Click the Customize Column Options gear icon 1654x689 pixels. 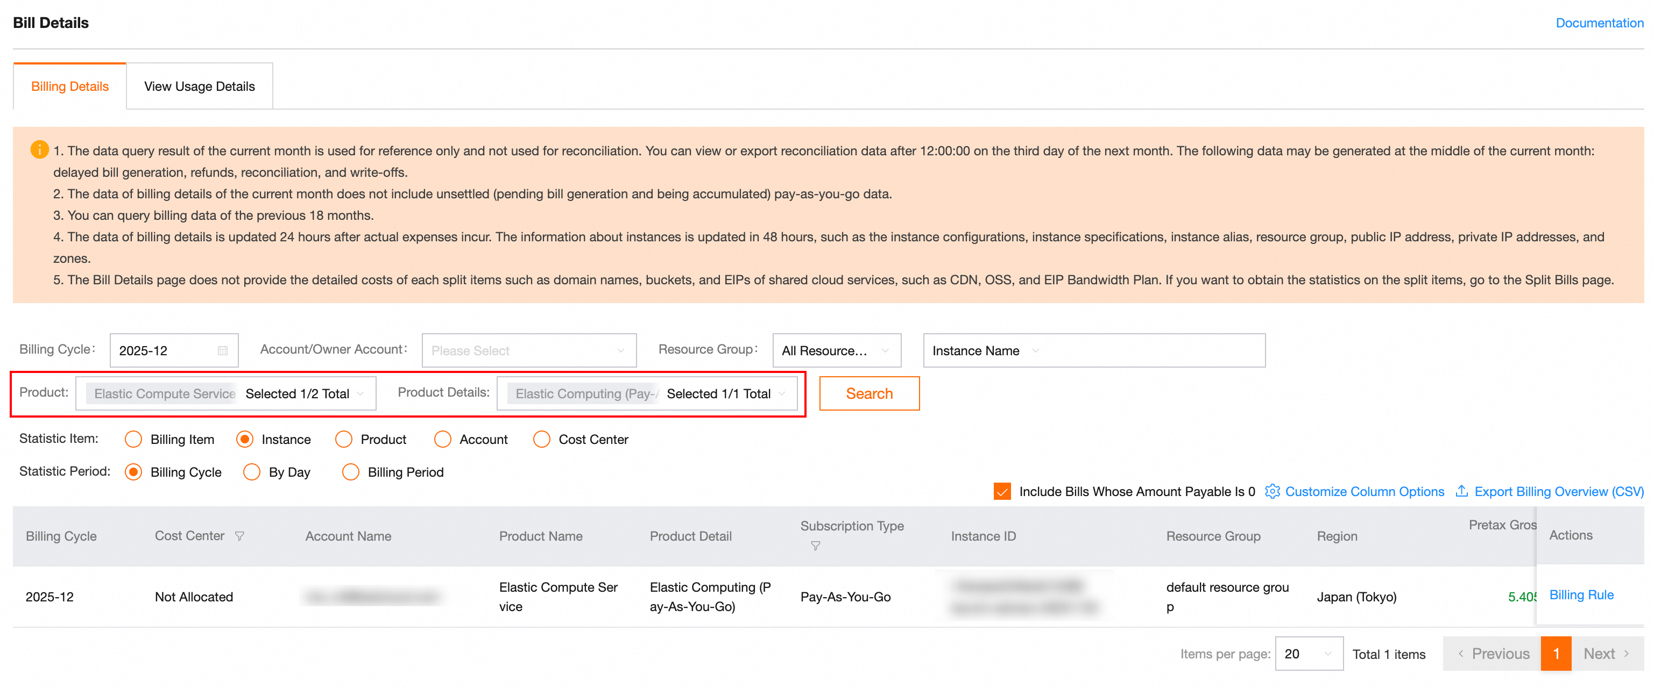click(x=1271, y=491)
